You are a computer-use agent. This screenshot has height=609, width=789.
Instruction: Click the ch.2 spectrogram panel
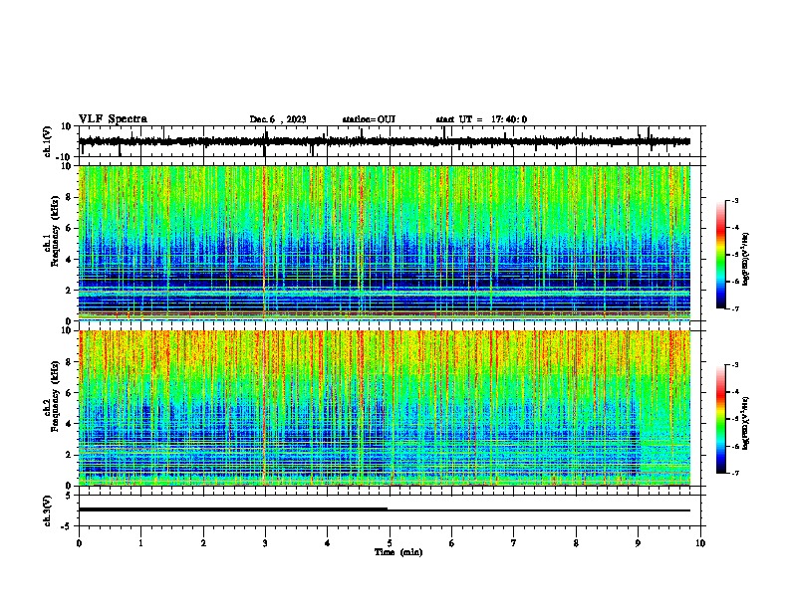tap(385, 408)
